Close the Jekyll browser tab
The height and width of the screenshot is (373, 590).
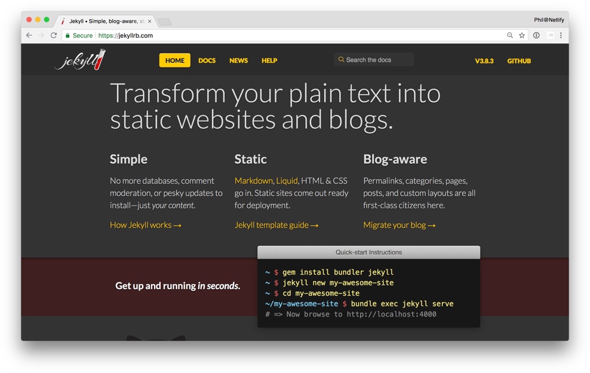pyautogui.click(x=149, y=21)
